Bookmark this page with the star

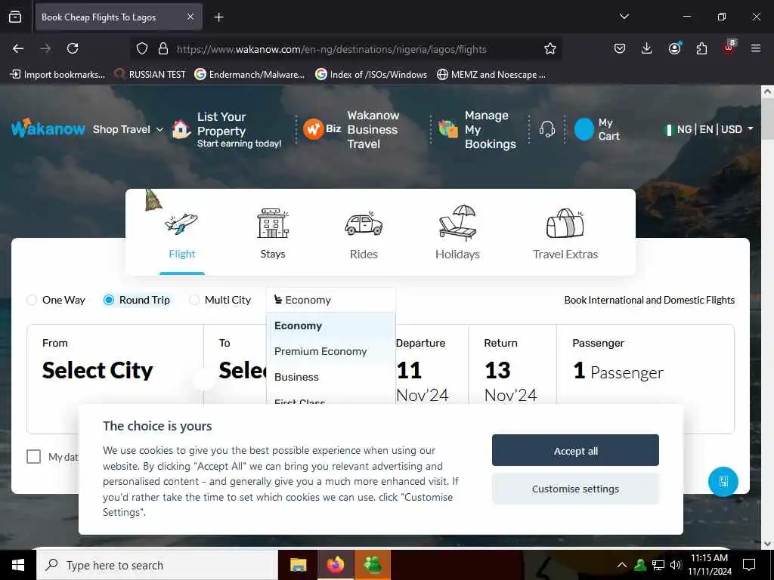click(x=550, y=48)
